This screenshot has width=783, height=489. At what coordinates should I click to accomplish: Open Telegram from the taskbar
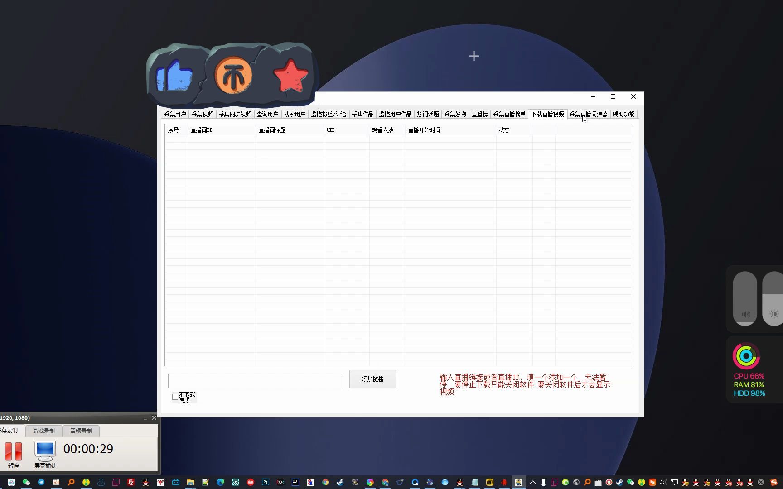point(41,482)
